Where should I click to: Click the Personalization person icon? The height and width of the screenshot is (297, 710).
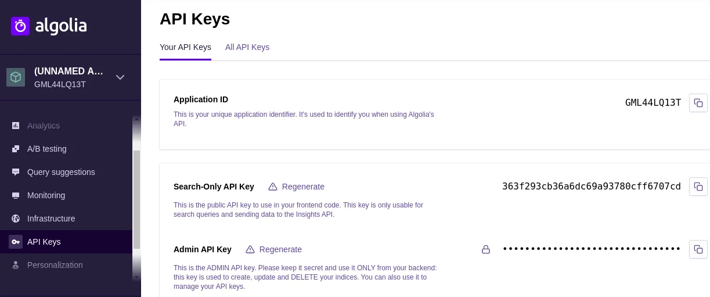click(16, 265)
